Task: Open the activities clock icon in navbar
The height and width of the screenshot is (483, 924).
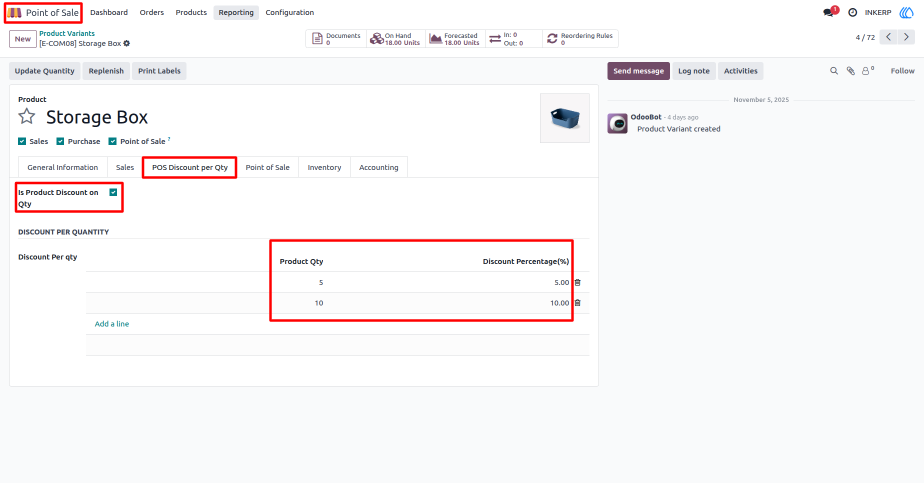Action: tap(852, 12)
